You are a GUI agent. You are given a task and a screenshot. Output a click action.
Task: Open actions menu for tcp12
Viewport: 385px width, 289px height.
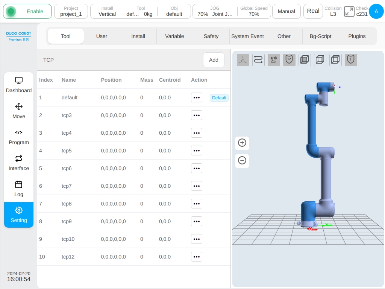[196, 257]
